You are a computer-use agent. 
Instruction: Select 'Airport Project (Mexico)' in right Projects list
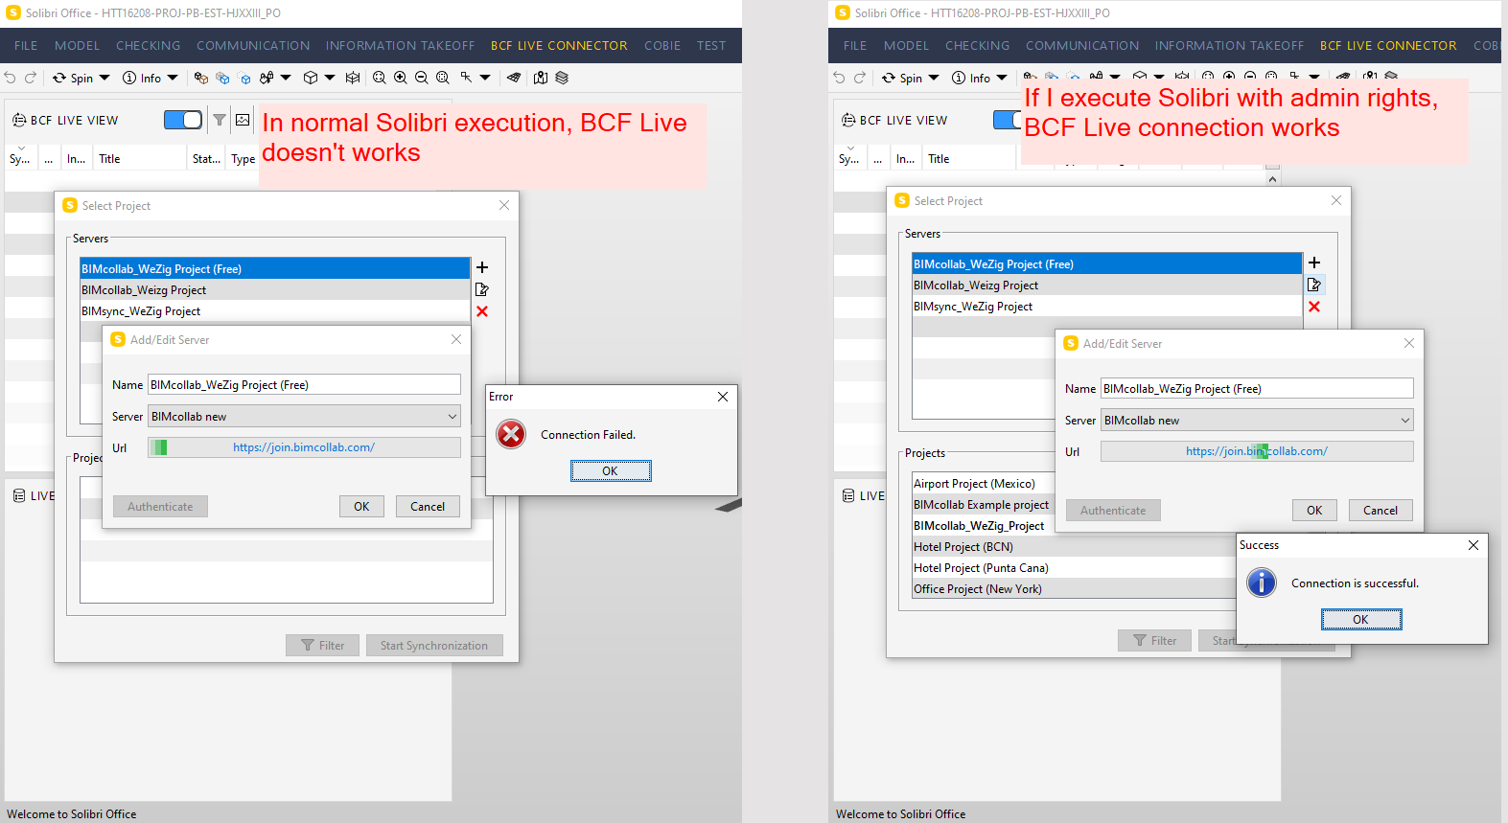984,484
